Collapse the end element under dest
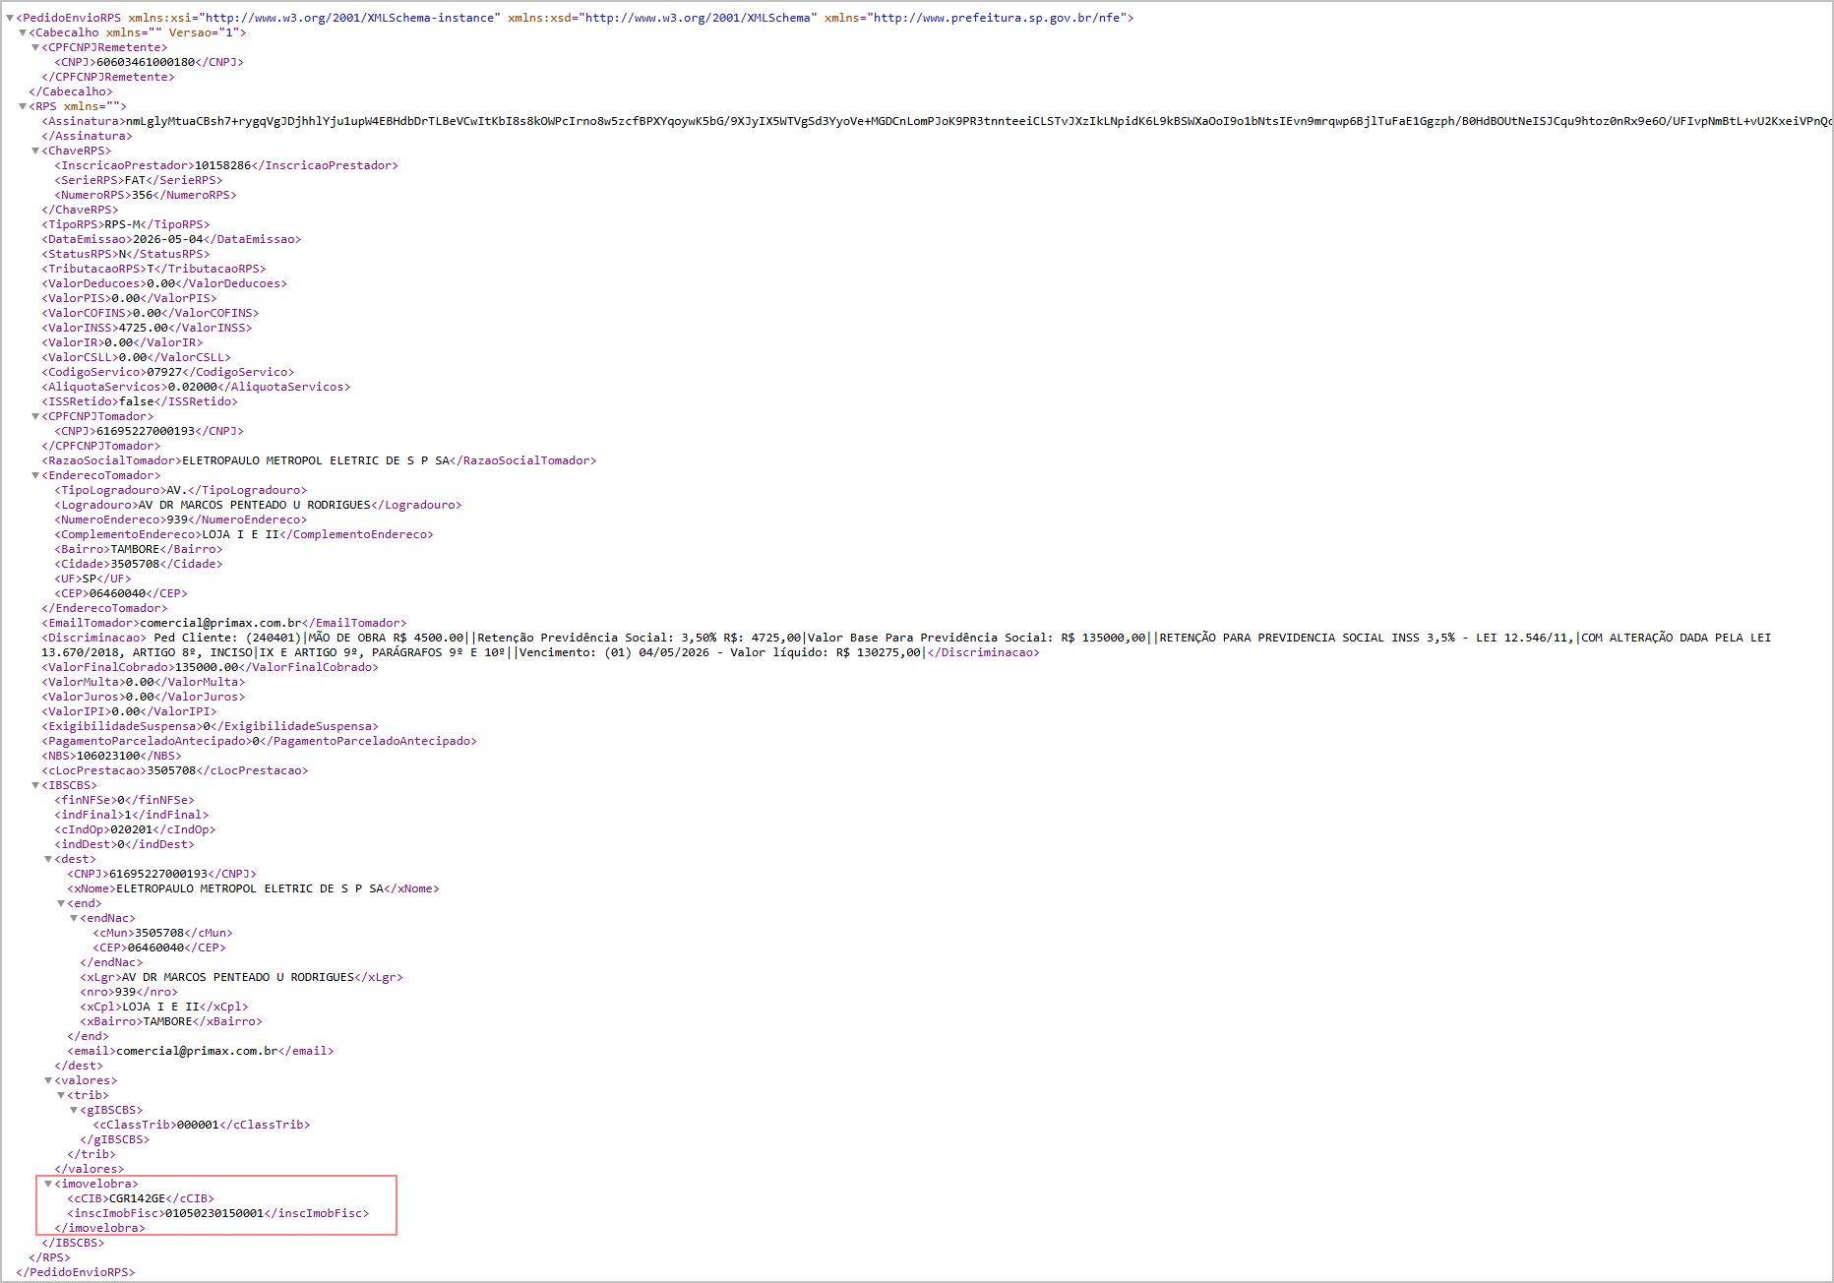This screenshot has width=1834, height=1283. pyautogui.click(x=61, y=904)
